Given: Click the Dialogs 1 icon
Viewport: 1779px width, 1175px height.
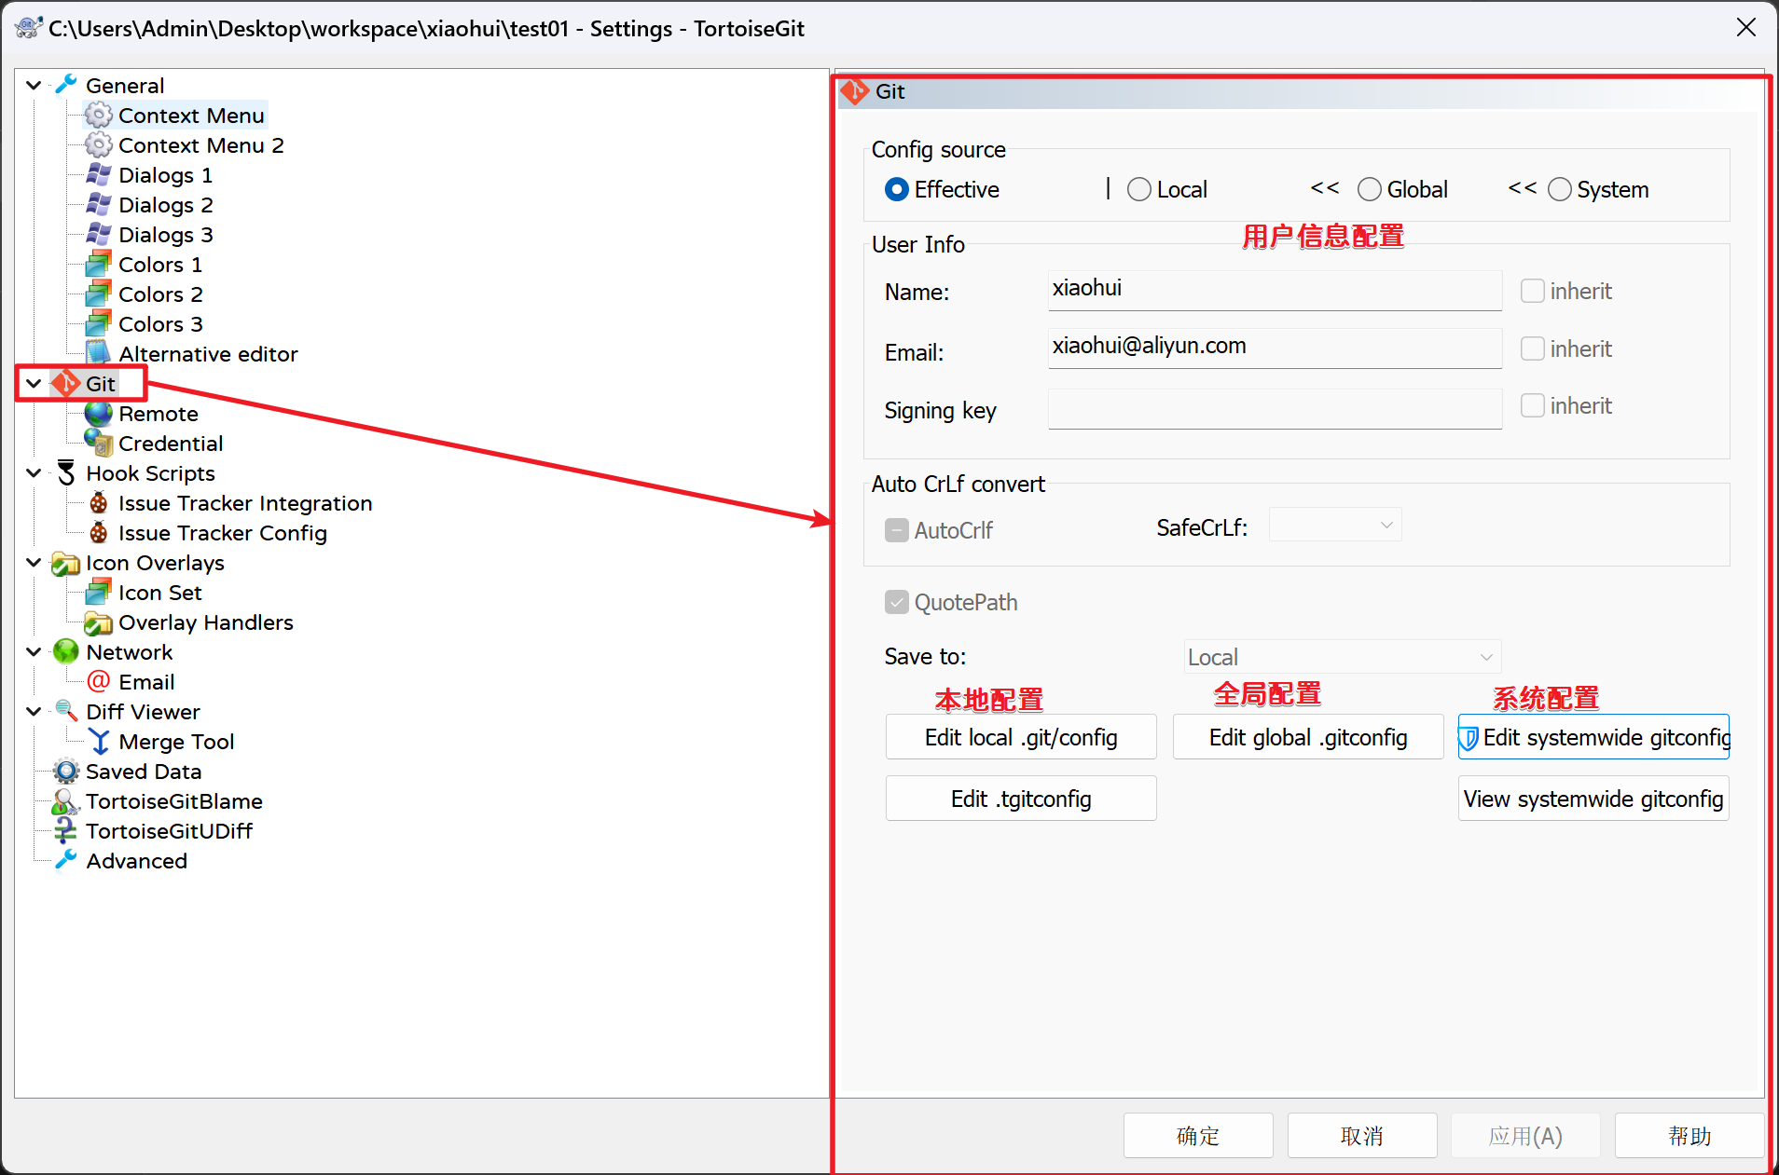Looking at the screenshot, I should [98, 174].
